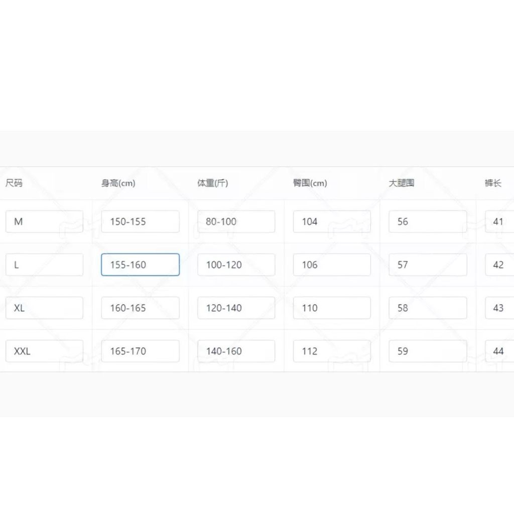514x514 pixels.
Task: Select the weight field showing 100-120
Action: [x=236, y=265]
